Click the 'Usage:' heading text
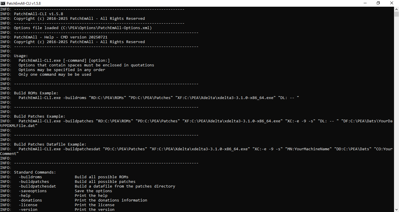This screenshot has width=399, height=212. click(21, 56)
